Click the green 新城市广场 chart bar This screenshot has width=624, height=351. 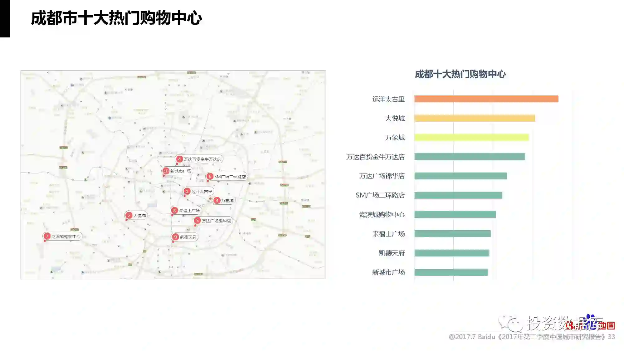451,272
